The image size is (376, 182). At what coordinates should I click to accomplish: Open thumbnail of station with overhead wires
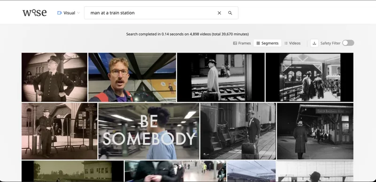(251, 171)
